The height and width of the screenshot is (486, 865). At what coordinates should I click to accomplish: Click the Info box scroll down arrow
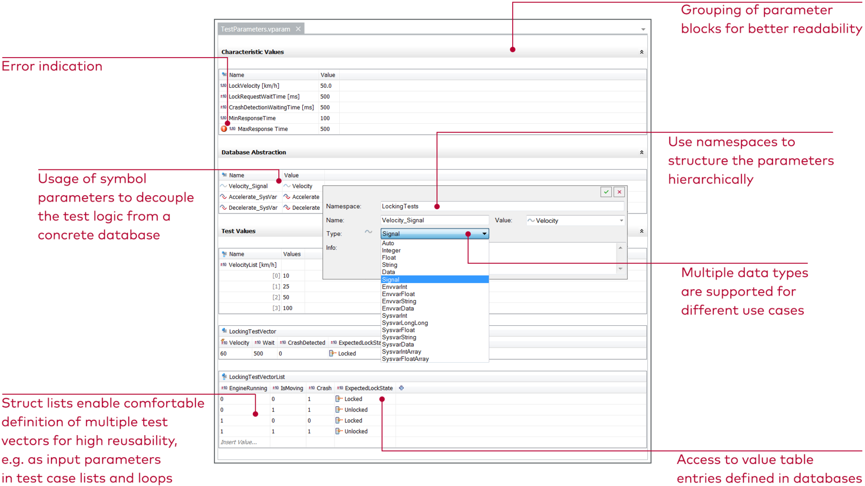click(620, 269)
